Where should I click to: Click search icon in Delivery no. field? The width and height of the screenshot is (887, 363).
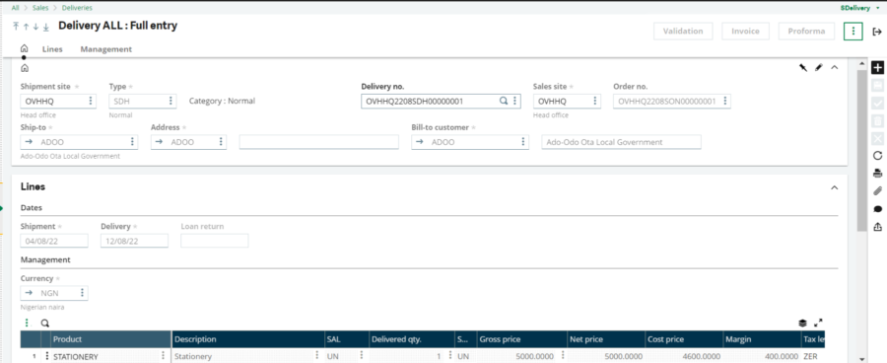click(503, 101)
